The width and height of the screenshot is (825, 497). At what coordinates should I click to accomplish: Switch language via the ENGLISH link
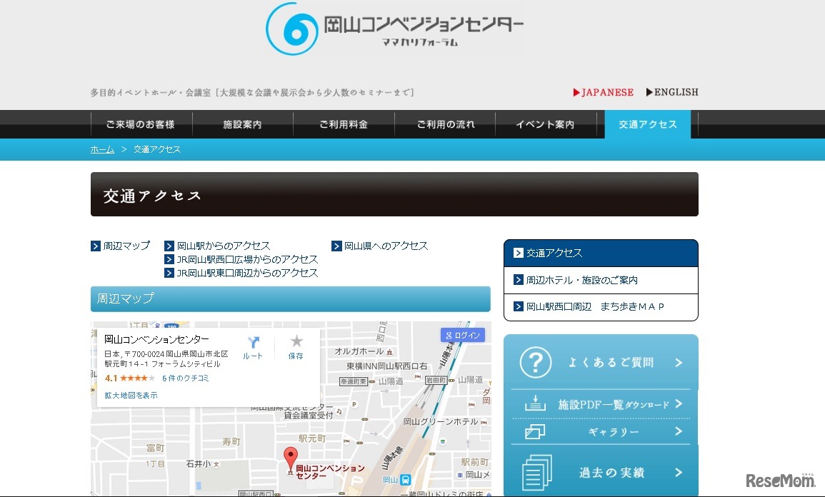pyautogui.click(x=671, y=92)
